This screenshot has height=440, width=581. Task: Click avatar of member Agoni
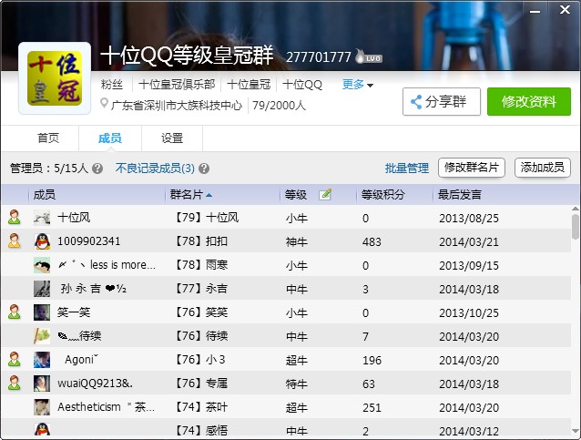pos(42,360)
